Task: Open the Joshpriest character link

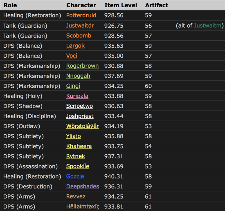Action: [80, 116]
